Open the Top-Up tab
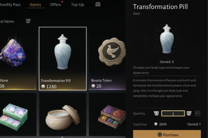 (77, 5)
